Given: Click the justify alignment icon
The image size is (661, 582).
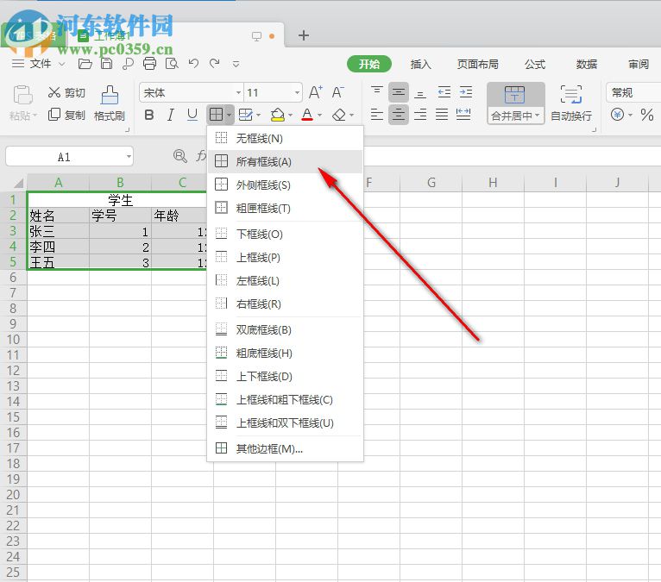Looking at the screenshot, I should tap(442, 115).
